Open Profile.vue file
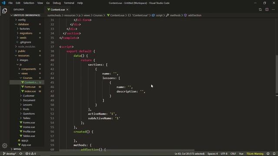Screen dimensions: 278x156 (x=29, y=131)
